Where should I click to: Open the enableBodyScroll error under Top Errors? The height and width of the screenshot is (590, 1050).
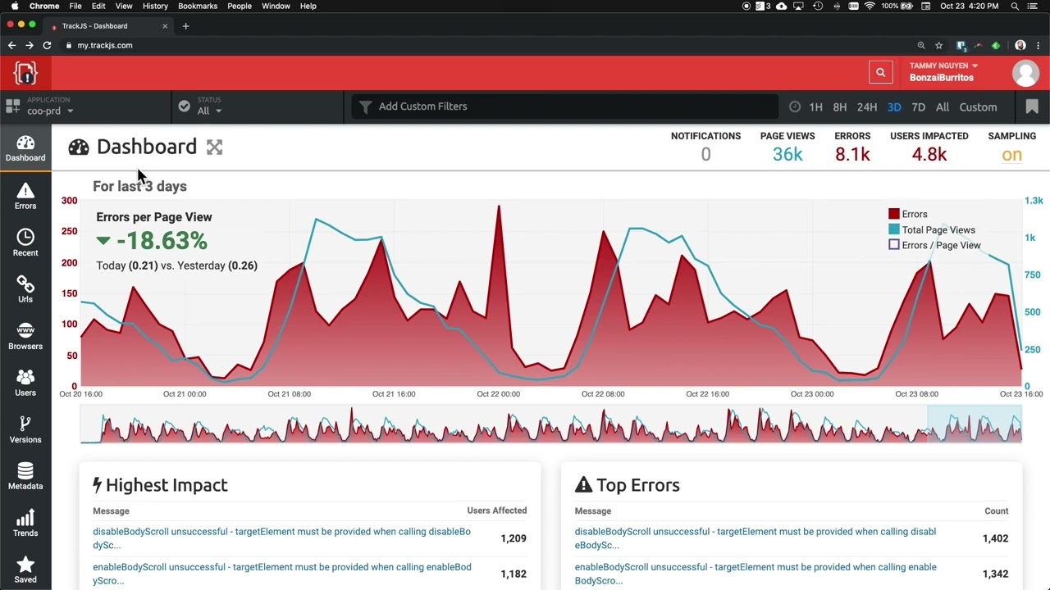pos(756,574)
